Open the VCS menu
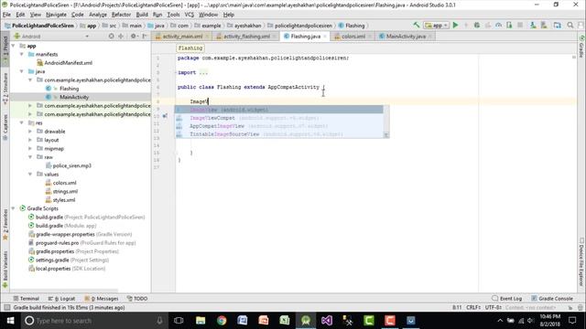586x329 pixels. click(x=190, y=15)
